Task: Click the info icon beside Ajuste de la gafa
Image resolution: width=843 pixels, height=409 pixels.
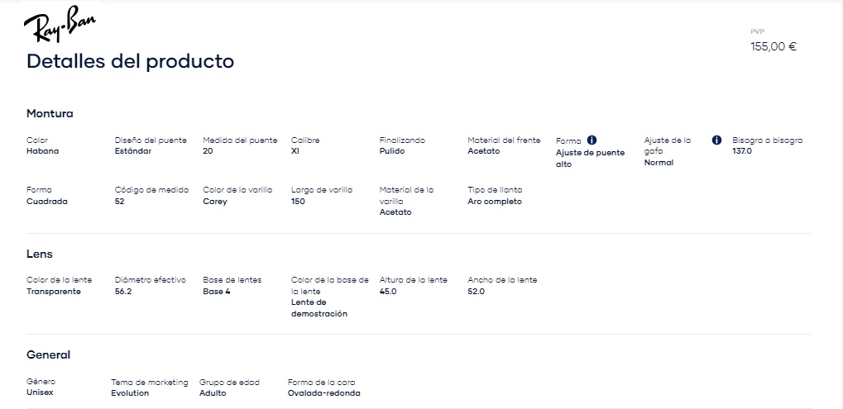Action: click(716, 140)
